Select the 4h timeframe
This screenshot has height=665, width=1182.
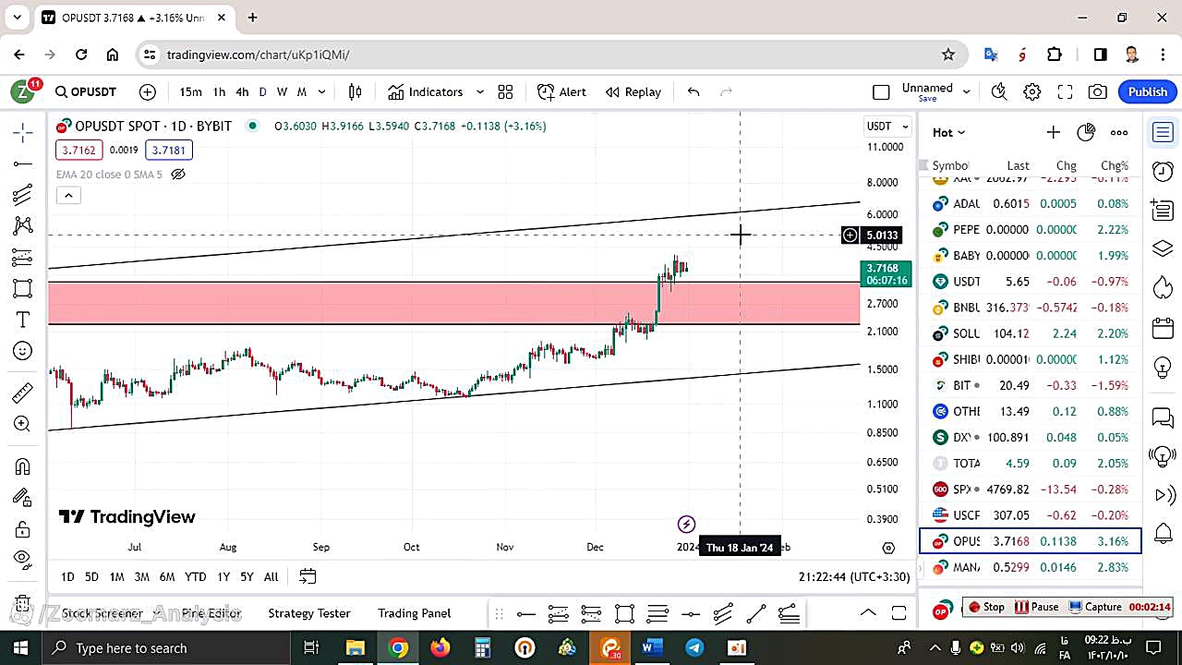click(x=242, y=91)
